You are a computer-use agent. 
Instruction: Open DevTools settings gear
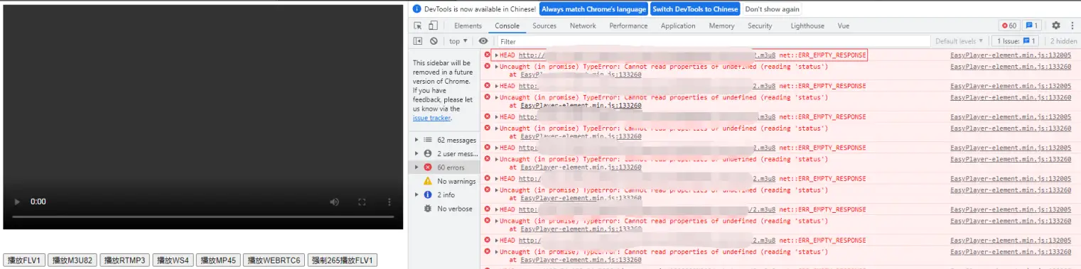pyautogui.click(x=1056, y=26)
